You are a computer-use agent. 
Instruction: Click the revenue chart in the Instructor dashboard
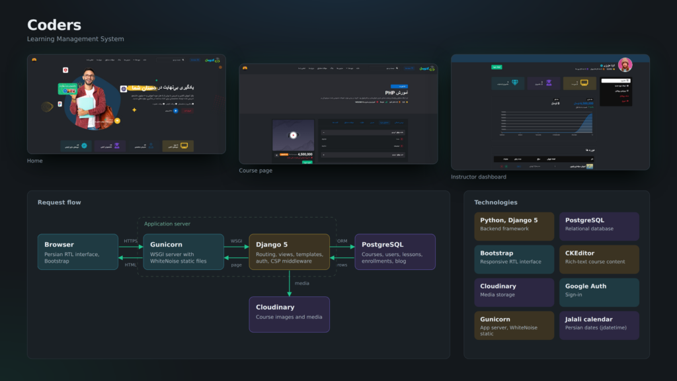pos(547,123)
